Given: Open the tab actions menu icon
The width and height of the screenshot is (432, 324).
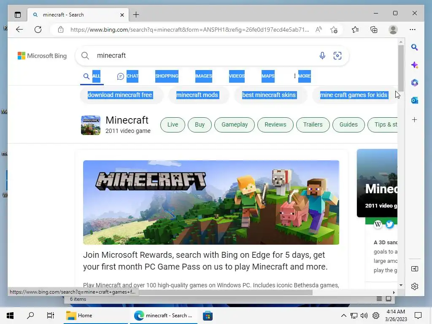Looking at the screenshot, I should pos(18,15).
